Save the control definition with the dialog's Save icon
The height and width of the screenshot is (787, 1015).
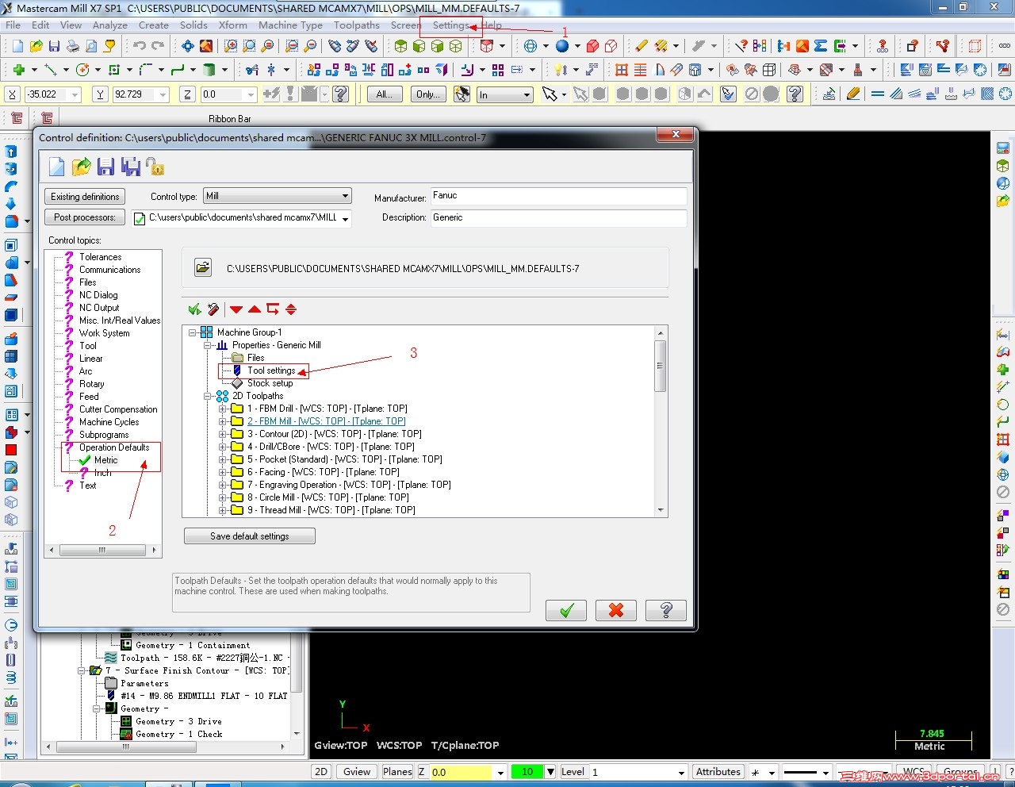coord(105,167)
